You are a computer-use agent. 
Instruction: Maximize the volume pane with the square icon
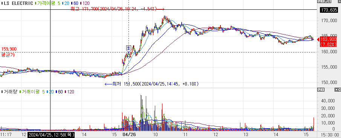(x=336, y=90)
